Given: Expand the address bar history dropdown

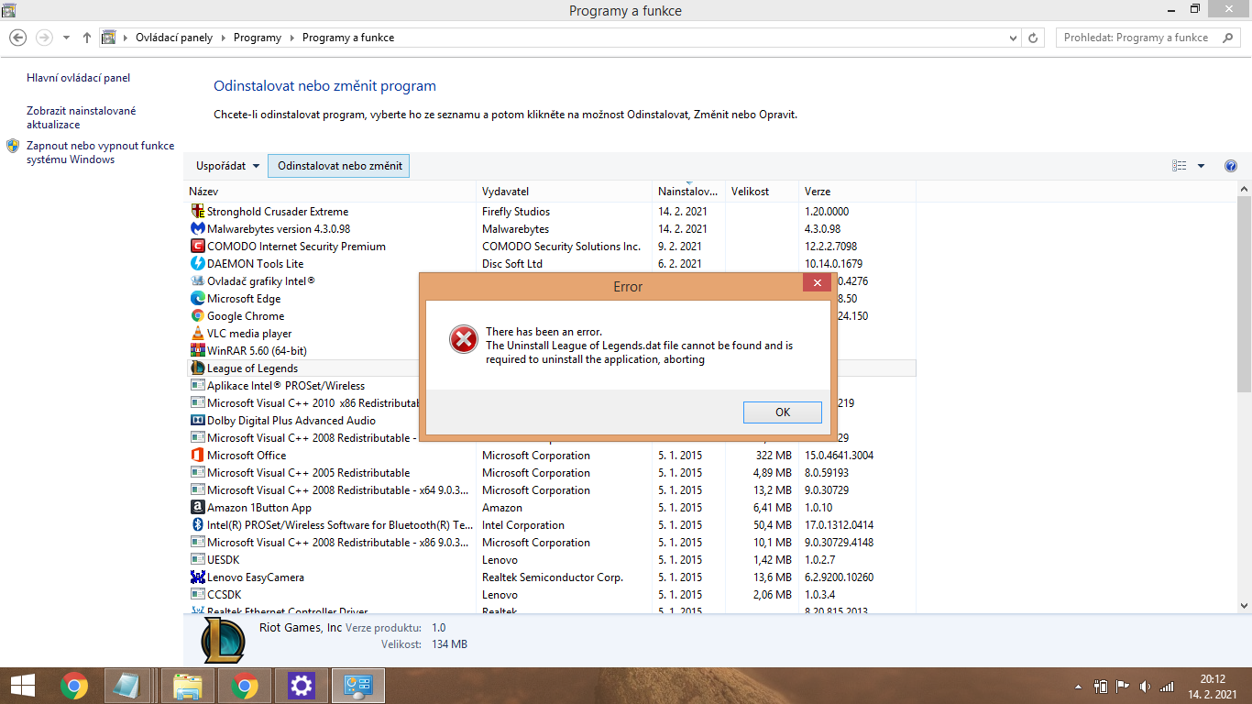Looking at the screenshot, I should 1013,38.
